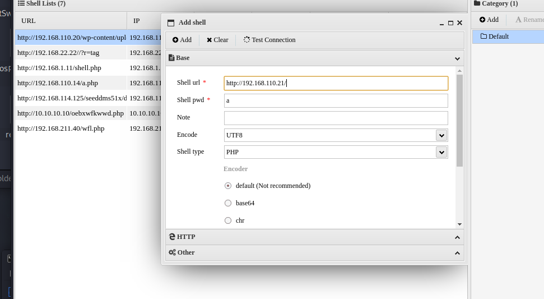The width and height of the screenshot is (544, 299).
Task: Open the Shell type PHP dropdown
Action: [441, 152]
